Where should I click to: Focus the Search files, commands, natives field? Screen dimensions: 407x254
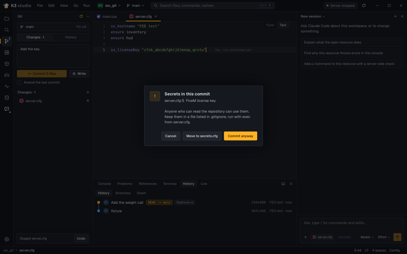[213, 5]
